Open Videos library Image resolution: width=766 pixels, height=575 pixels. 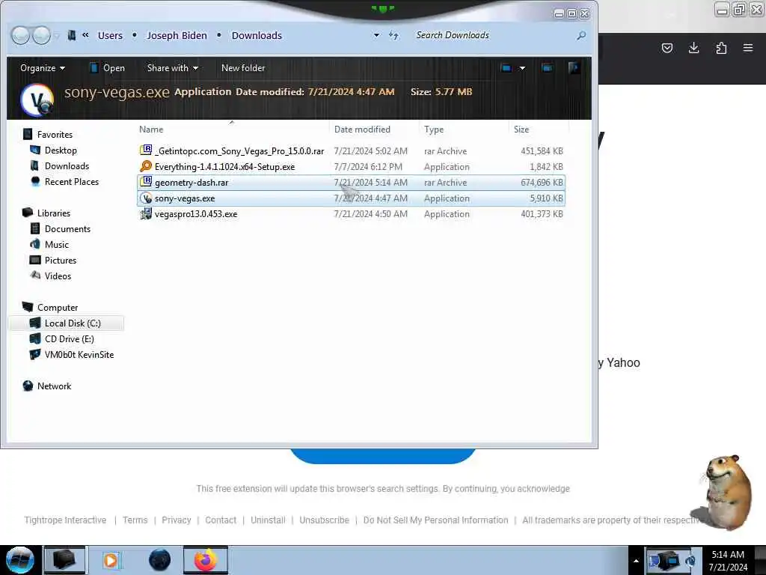coord(58,276)
